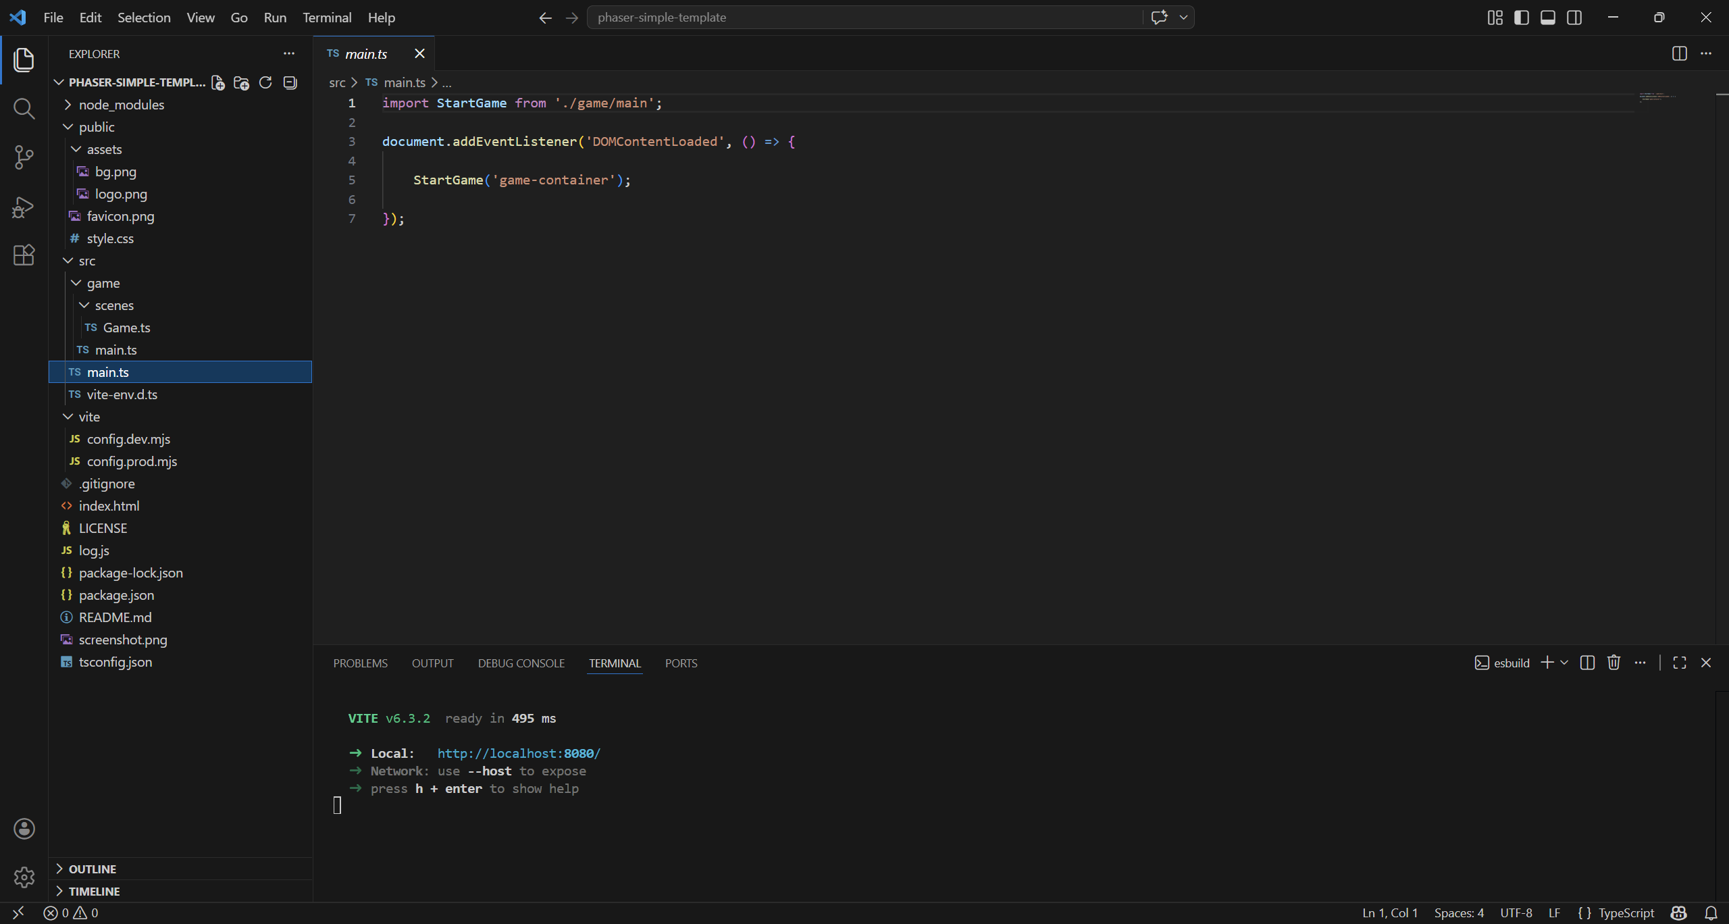The image size is (1729, 924).
Task: Click the phaser-simple-template command center search box
Action: [x=864, y=18]
